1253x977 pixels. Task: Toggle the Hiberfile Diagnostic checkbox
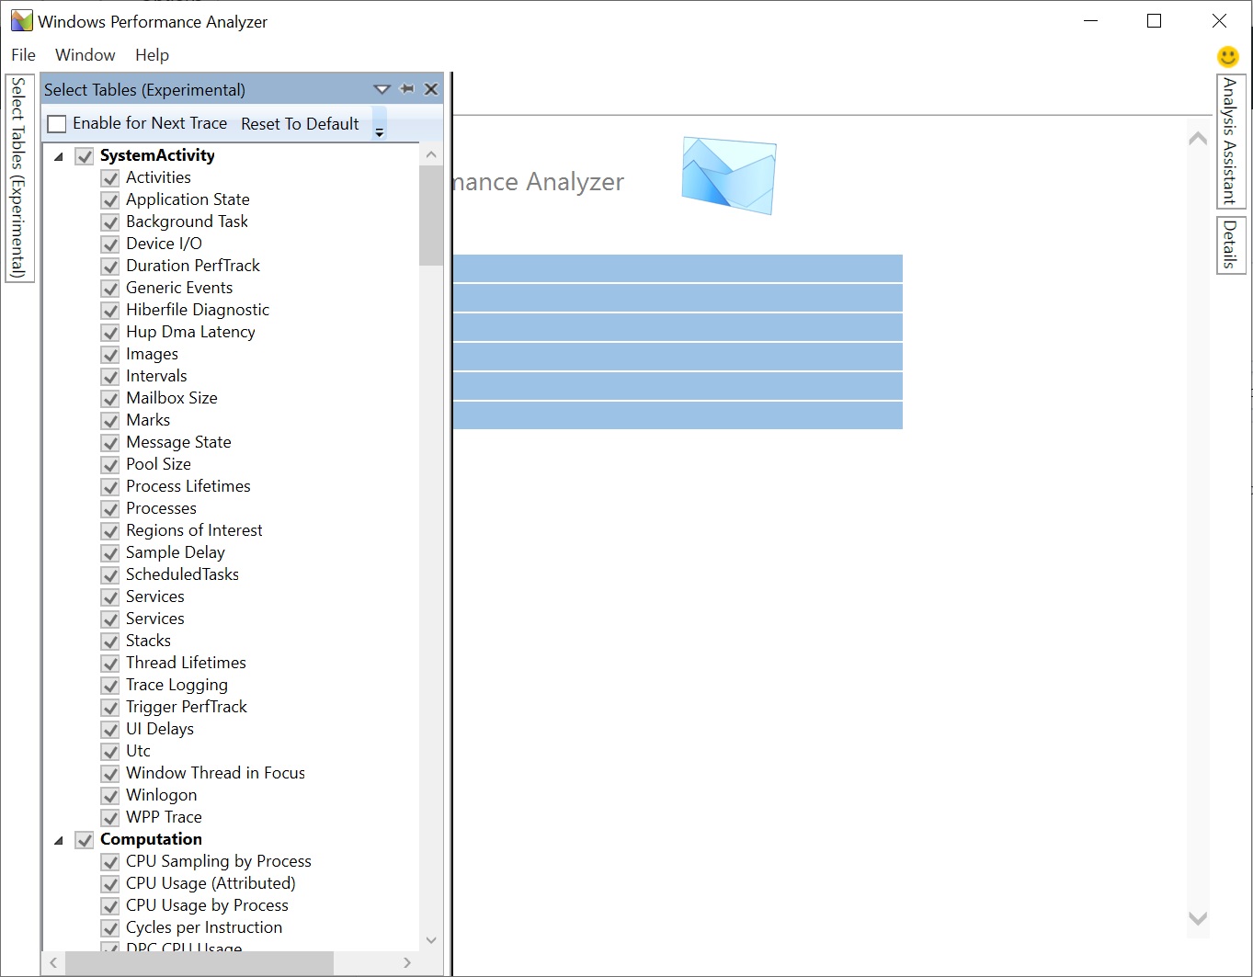pos(109,311)
